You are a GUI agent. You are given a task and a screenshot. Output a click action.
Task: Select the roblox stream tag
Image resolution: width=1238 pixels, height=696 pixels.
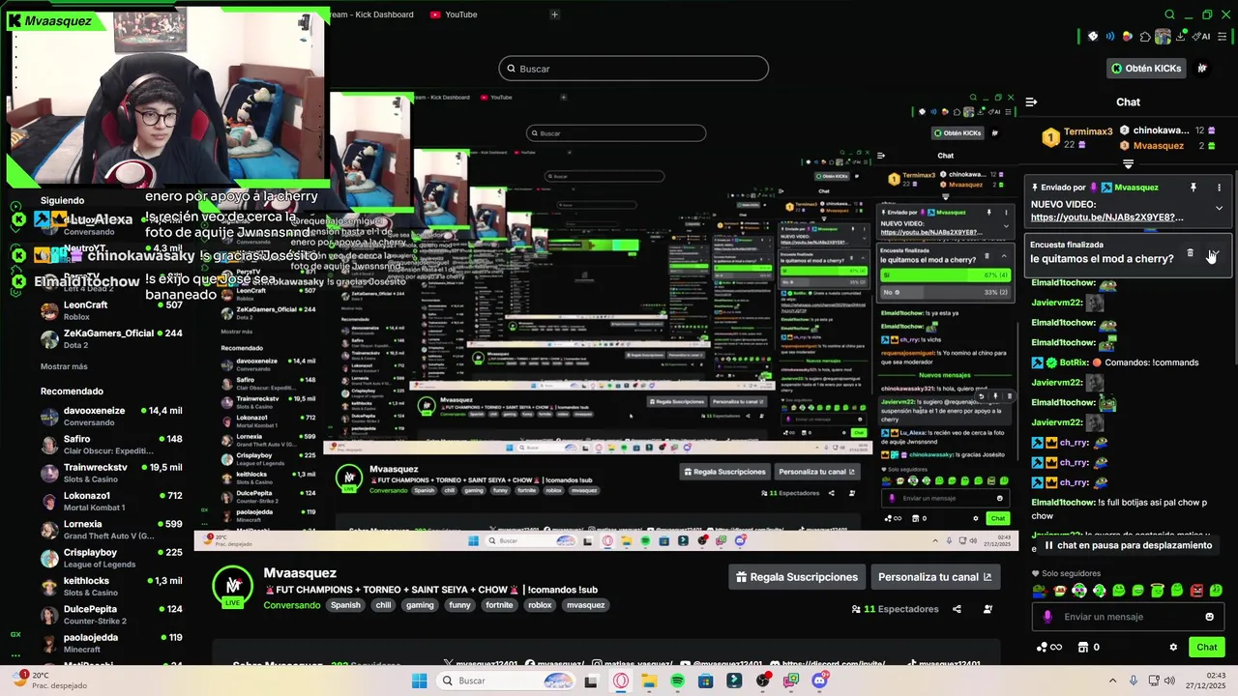pos(540,605)
